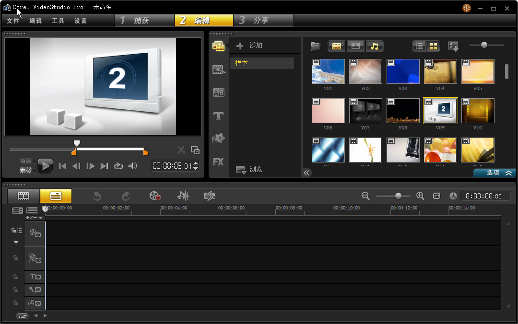The image size is (518, 324).
Task: Open the Title library (T icon)
Action: [218, 116]
